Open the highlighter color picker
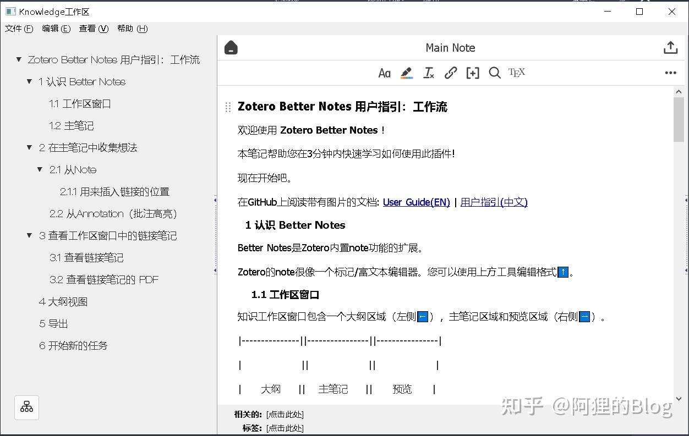This screenshot has width=689, height=436. (407, 73)
